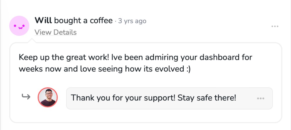Click the curved reply arrow icon
Image resolution: width=291 pixels, height=130 pixels.
(26, 97)
